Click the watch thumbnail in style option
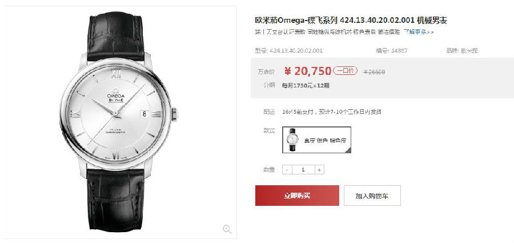Image resolution: width=514 pixels, height=243 pixels. point(292,140)
